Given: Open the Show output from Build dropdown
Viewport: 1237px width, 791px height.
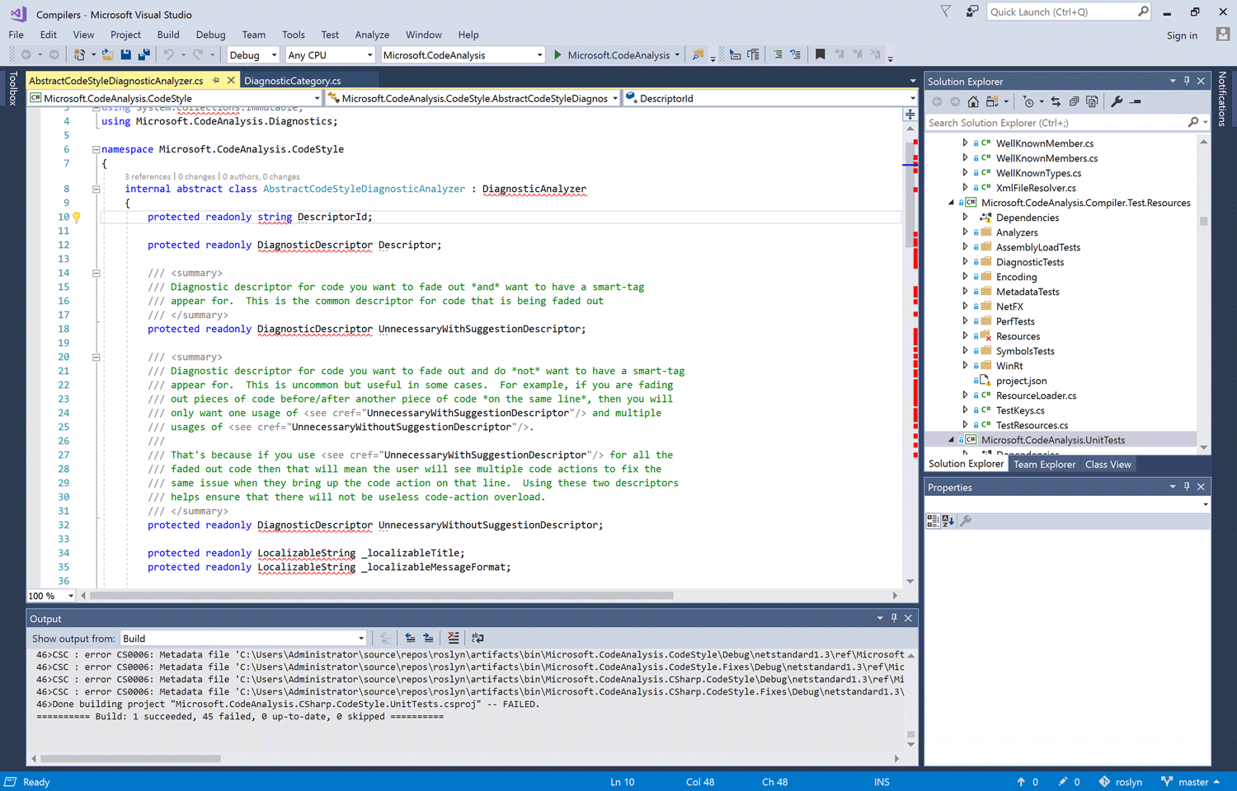Looking at the screenshot, I should (243, 639).
